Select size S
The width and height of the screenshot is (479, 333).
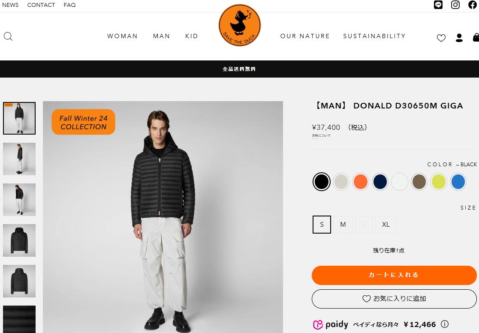click(322, 225)
